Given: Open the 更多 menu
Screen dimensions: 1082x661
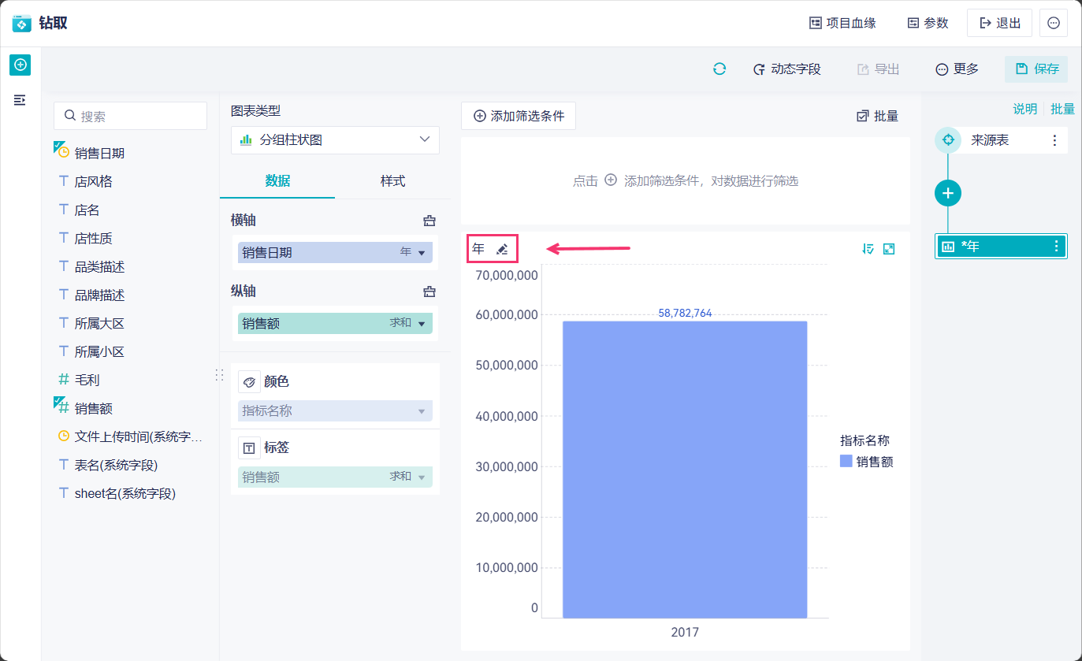Looking at the screenshot, I should [957, 69].
